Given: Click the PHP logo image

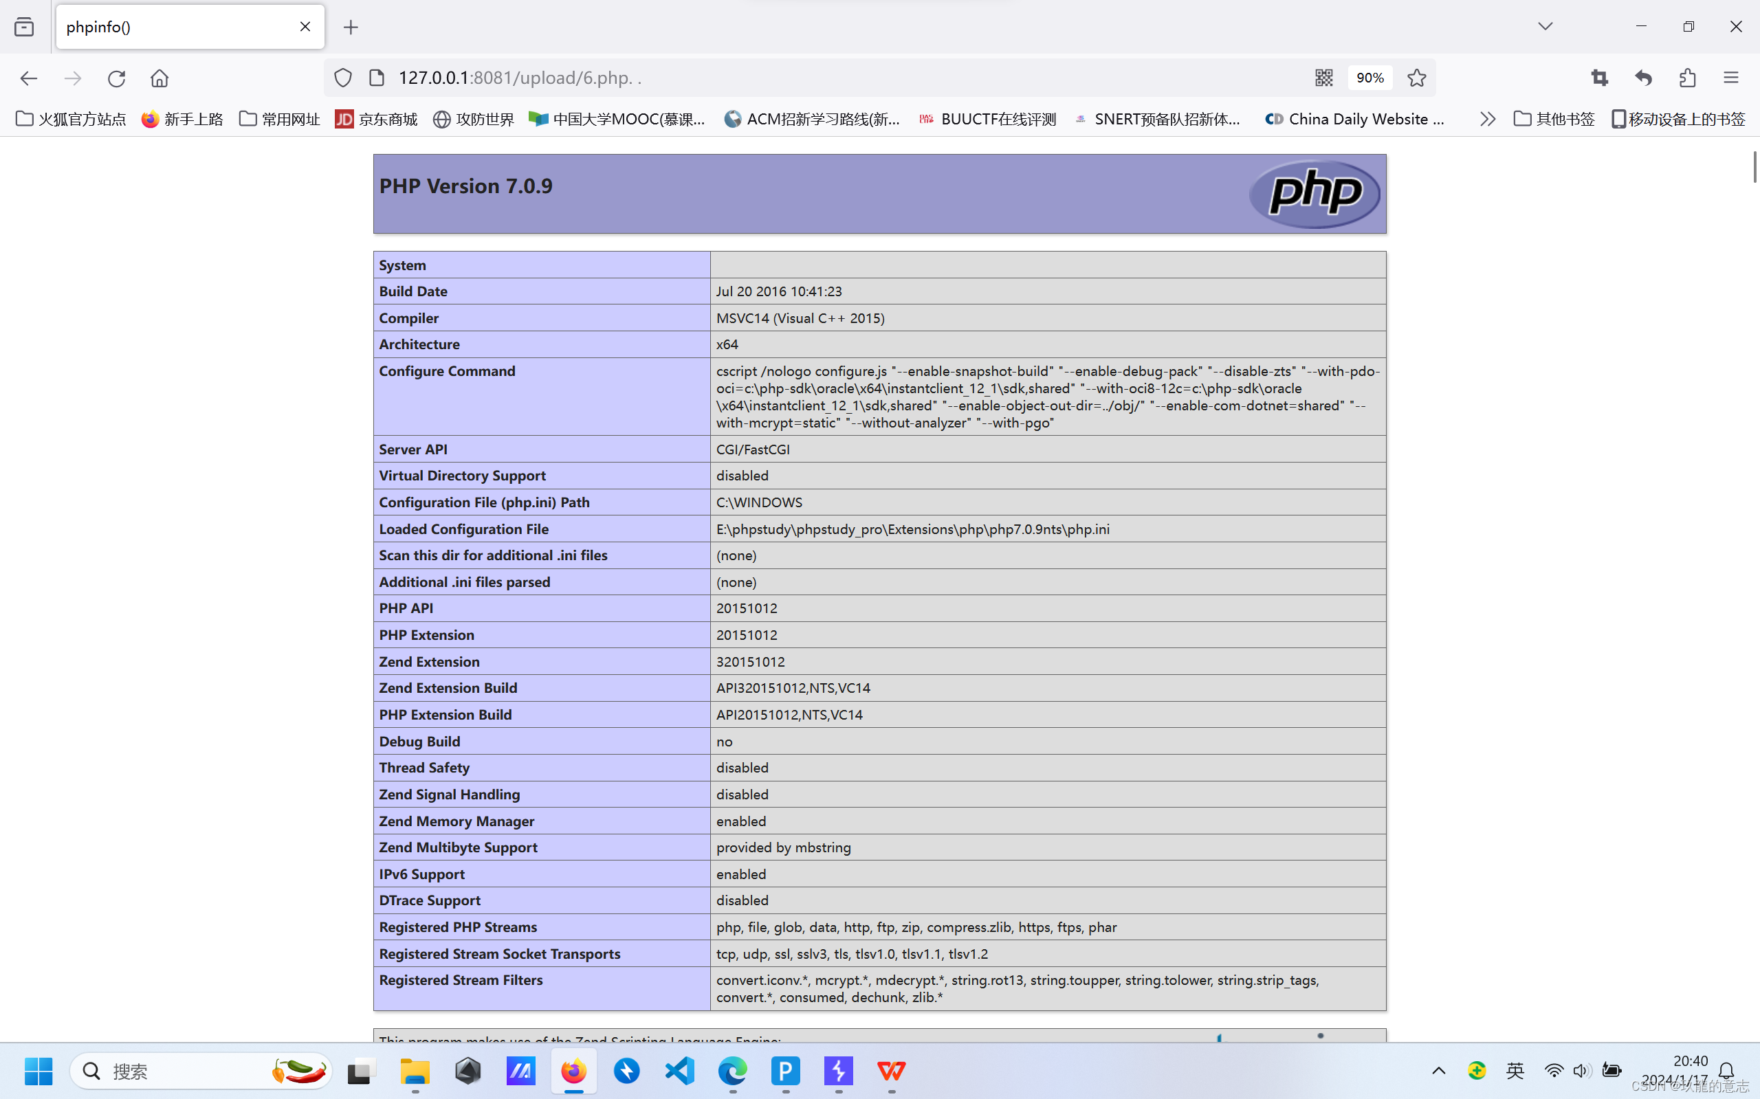Looking at the screenshot, I should (x=1314, y=193).
